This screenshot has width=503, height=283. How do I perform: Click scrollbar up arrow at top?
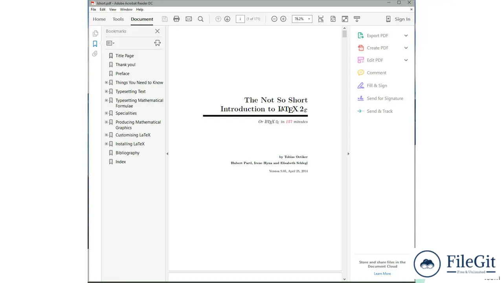345,28
